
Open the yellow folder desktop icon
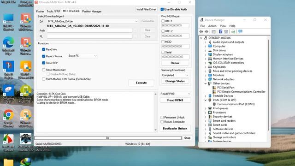point(8,162)
